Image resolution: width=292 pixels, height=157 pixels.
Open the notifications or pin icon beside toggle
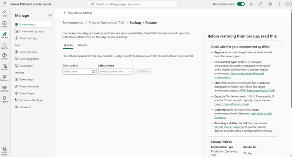coord(251,4)
